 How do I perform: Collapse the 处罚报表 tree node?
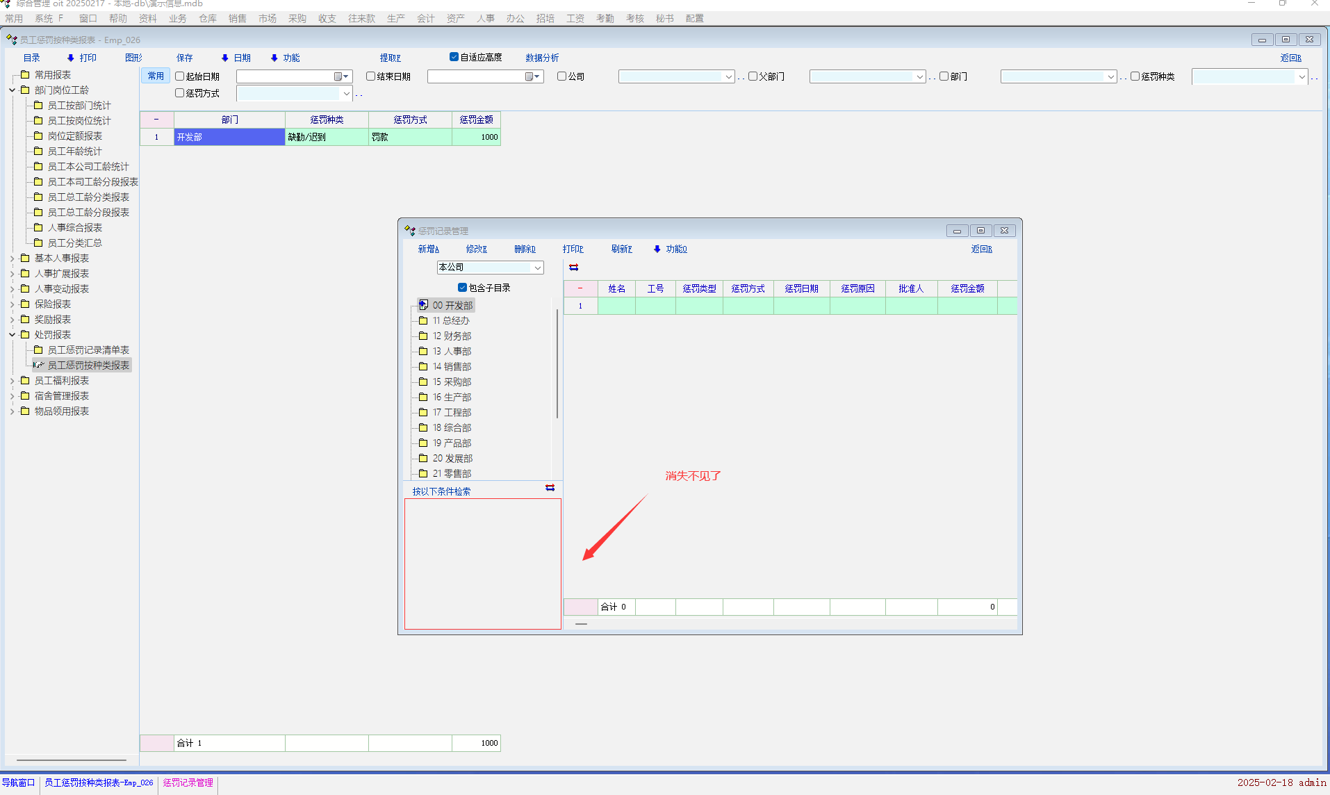tap(12, 335)
